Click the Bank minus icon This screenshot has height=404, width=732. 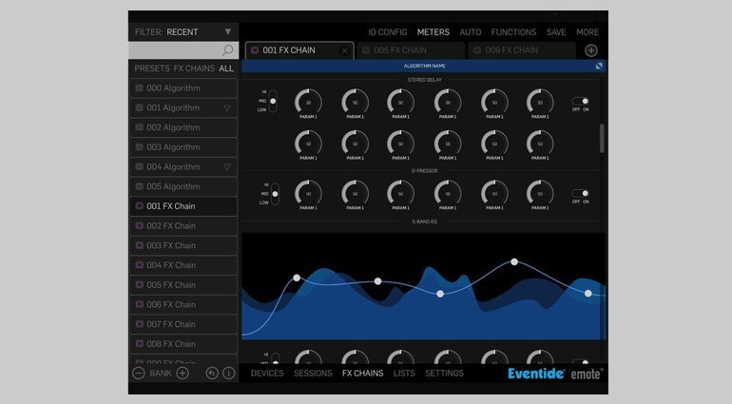[139, 374]
